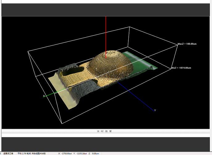Click the Z value 0.00um in status bar
The image size is (212, 155).
click(x=95, y=153)
